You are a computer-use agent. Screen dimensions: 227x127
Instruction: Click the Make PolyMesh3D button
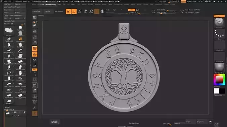pos(17,15)
